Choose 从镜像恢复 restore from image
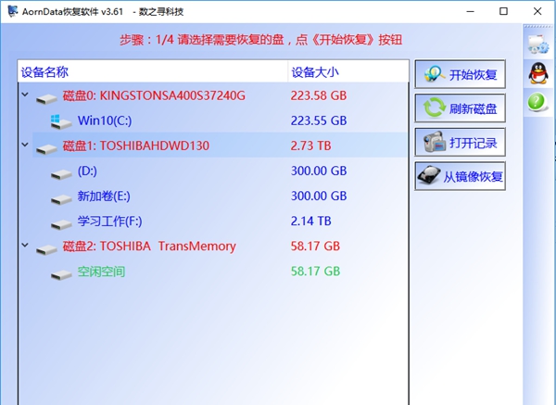 [460, 176]
